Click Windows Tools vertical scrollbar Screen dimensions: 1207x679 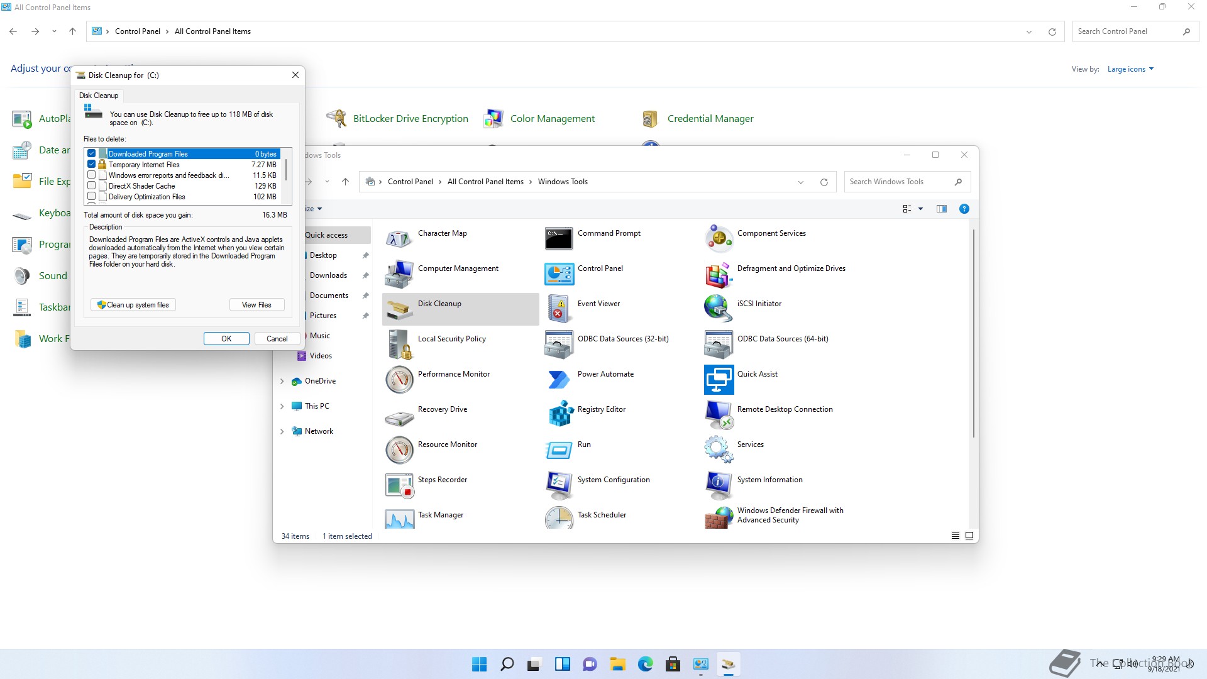[974, 333]
